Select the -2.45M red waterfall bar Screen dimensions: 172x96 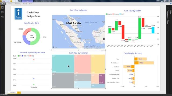click(123, 32)
